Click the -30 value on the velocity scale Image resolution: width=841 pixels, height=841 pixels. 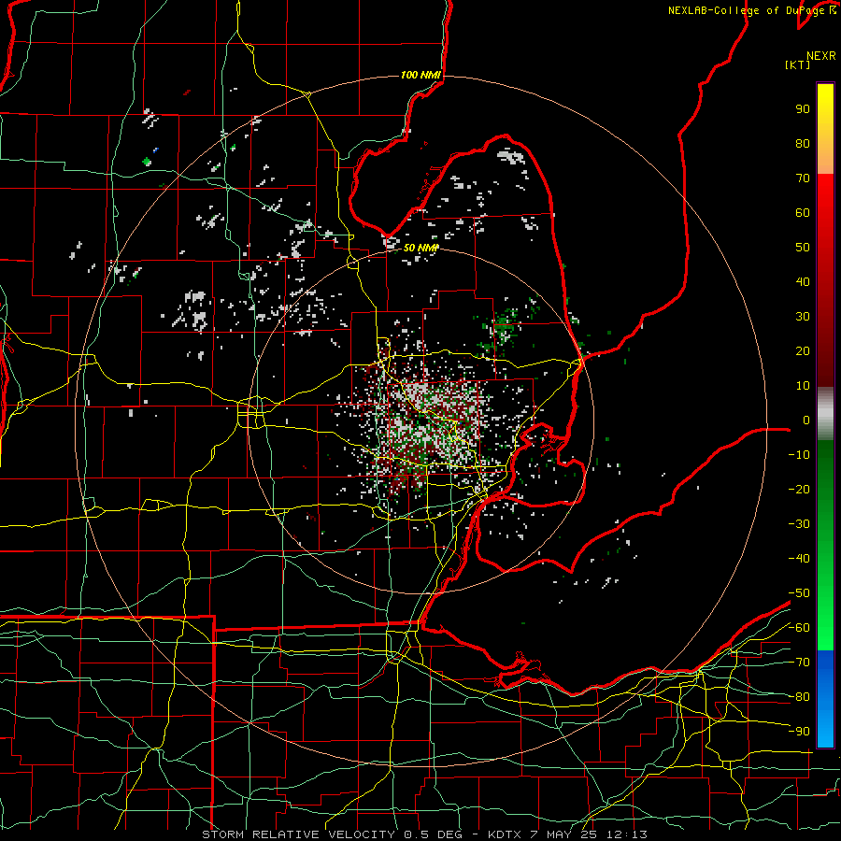pos(799,524)
